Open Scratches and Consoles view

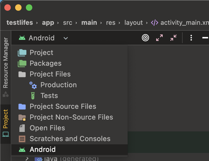pos(69,139)
